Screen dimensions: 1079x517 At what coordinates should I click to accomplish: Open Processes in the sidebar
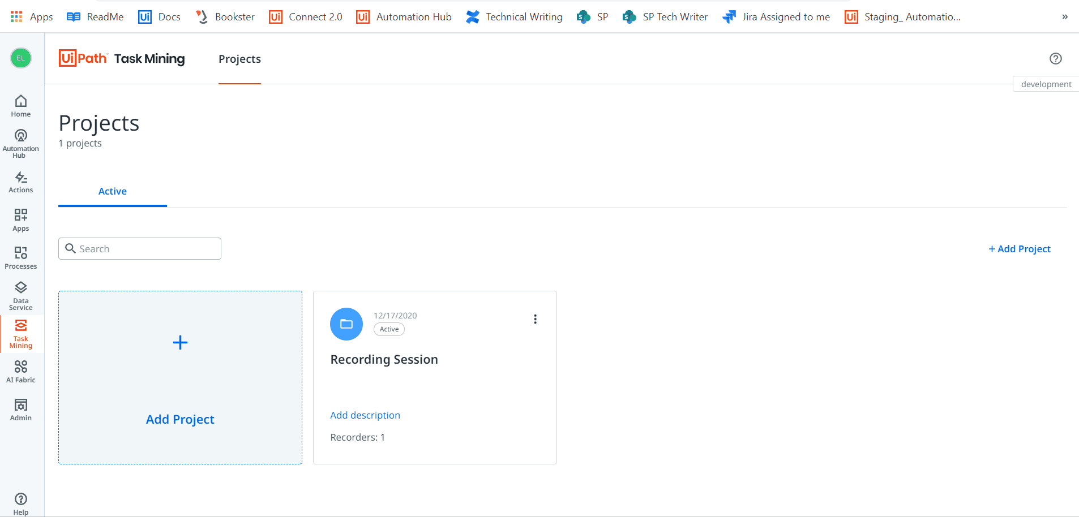click(21, 258)
